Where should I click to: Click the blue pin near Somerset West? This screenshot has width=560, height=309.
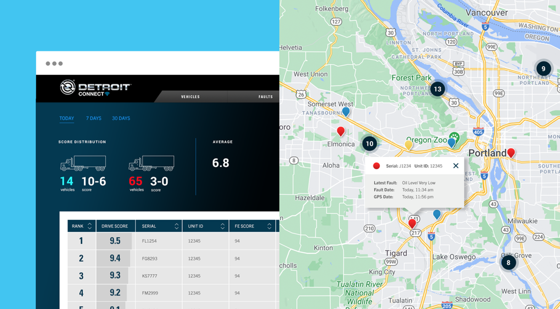[346, 112]
